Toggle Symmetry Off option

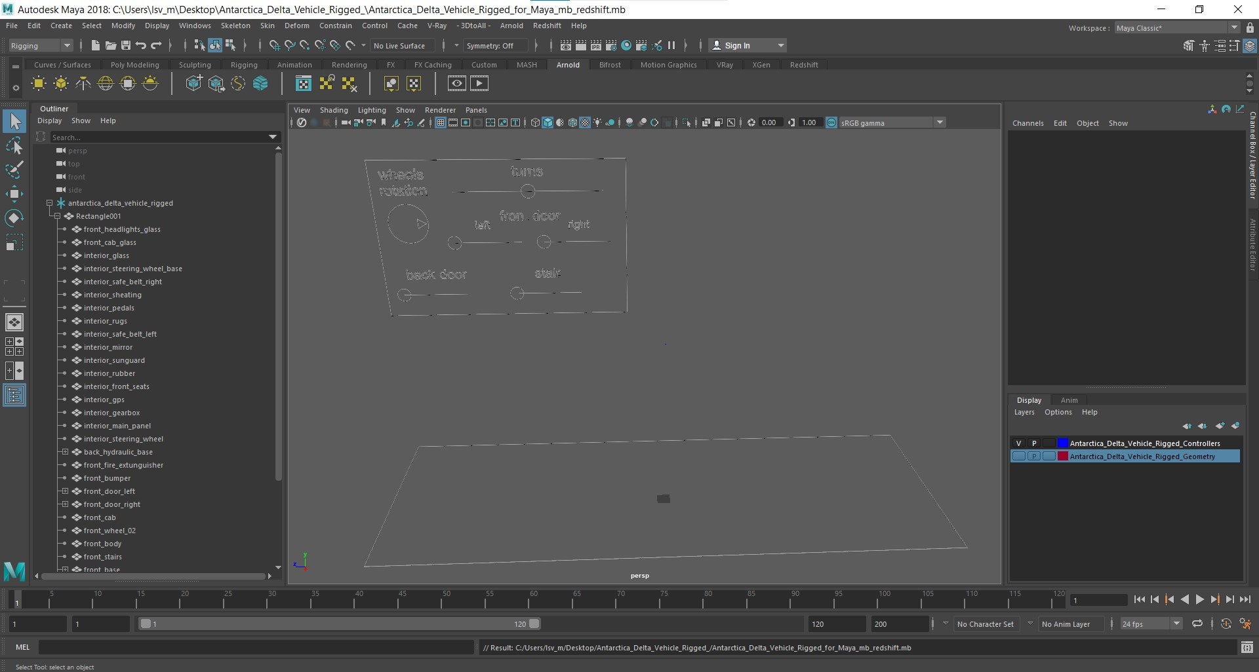click(494, 46)
